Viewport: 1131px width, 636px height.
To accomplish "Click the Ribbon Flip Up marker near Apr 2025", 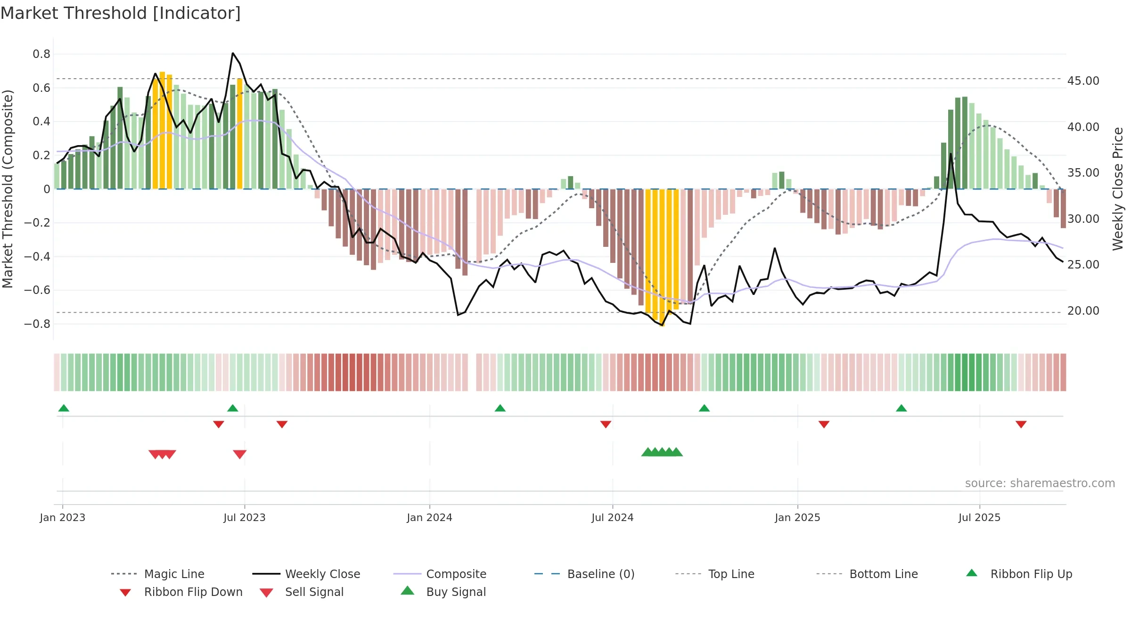I will [x=902, y=408].
